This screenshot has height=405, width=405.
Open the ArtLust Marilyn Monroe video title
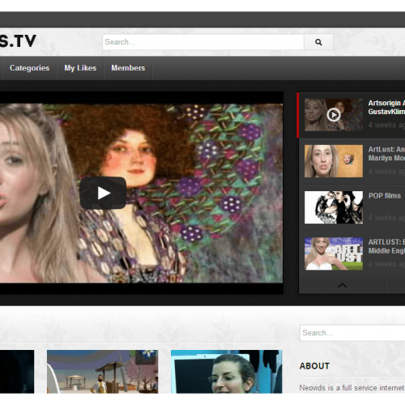[386, 154]
